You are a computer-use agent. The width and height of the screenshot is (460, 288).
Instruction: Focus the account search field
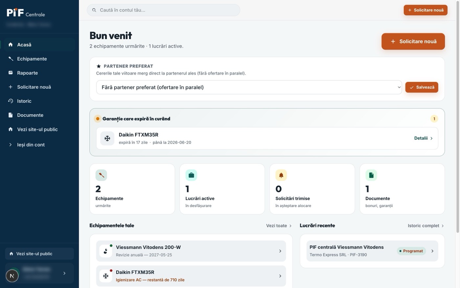click(x=163, y=10)
